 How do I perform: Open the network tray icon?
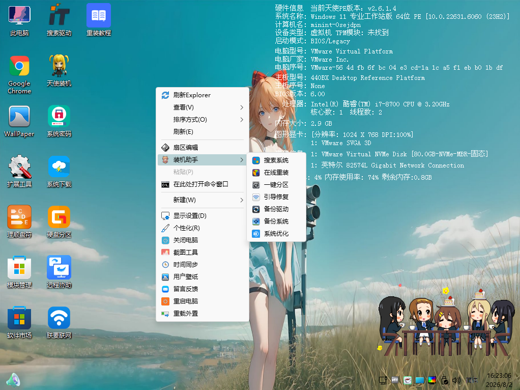pyautogui.click(x=383, y=380)
